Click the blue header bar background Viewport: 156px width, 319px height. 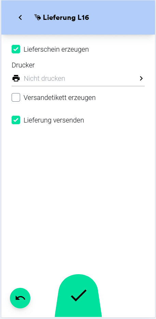(122, 18)
